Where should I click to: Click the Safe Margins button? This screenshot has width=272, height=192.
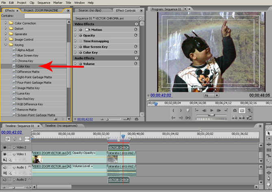point(242,110)
